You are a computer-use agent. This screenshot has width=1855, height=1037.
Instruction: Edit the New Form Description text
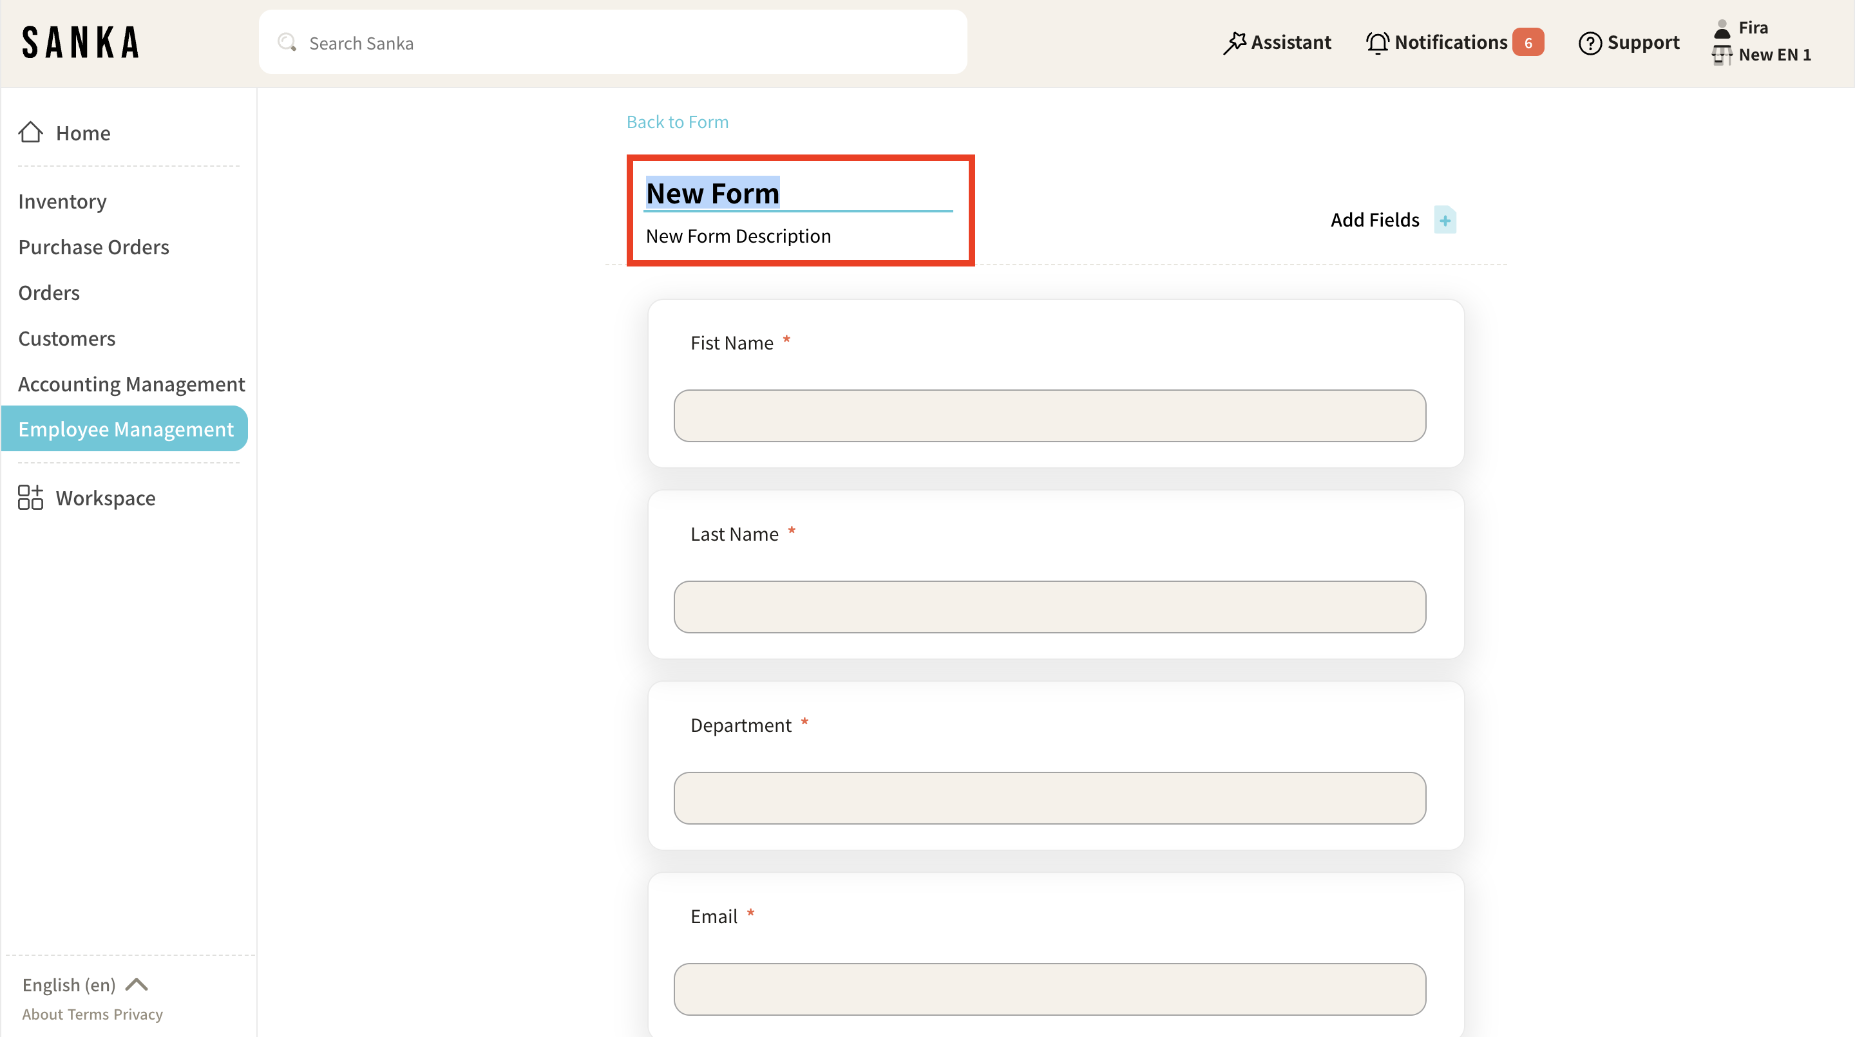pyautogui.click(x=738, y=236)
